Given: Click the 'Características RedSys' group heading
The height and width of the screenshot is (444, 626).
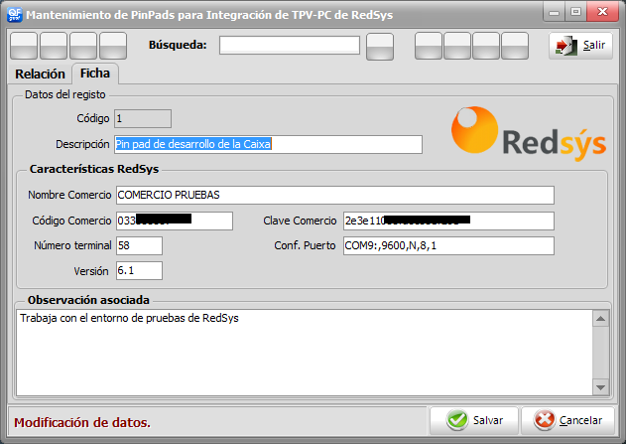Looking at the screenshot, I should click(94, 169).
